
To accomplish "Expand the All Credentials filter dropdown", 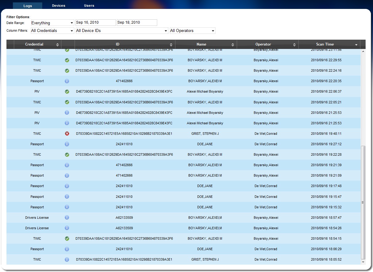I will tap(52, 31).
